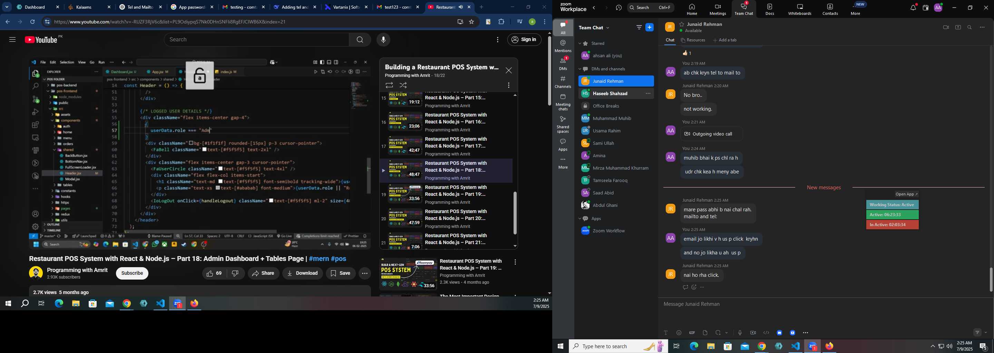Toggle shuffle playlist in YouTube panel

pyautogui.click(x=403, y=85)
